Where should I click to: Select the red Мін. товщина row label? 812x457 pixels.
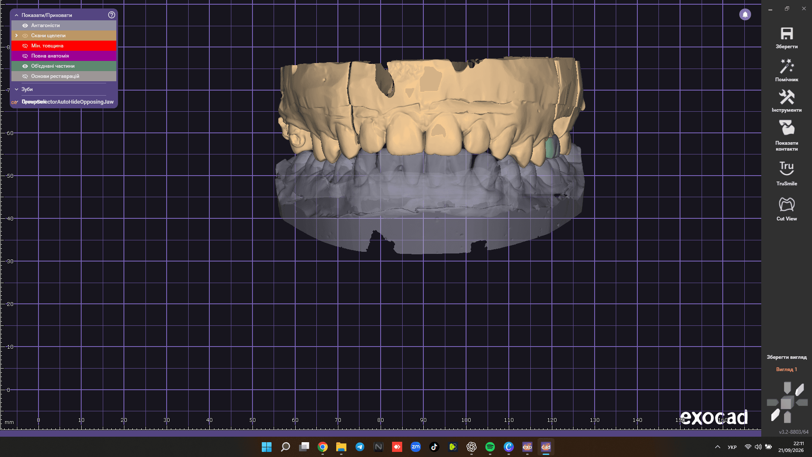pos(47,46)
